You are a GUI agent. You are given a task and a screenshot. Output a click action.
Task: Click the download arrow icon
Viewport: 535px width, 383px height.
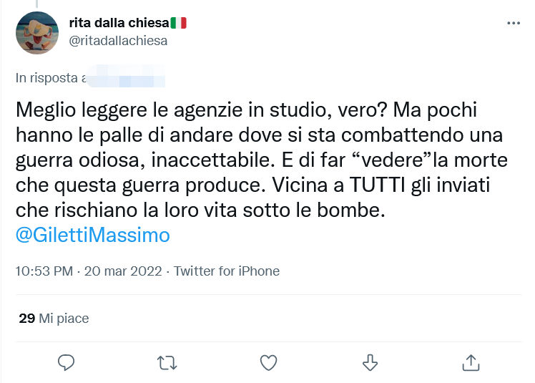[x=370, y=363]
